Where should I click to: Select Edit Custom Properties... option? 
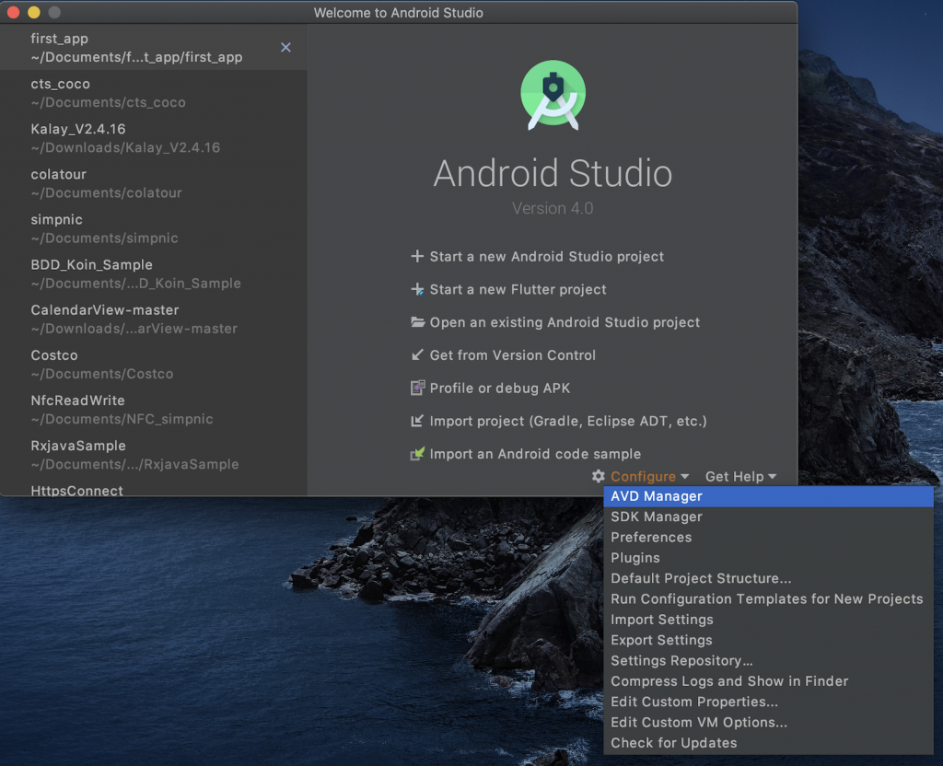tap(768, 702)
